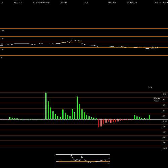Click the value 15 in the mini chart
Viewport: 168px width, 168px height.
(x=108, y=163)
